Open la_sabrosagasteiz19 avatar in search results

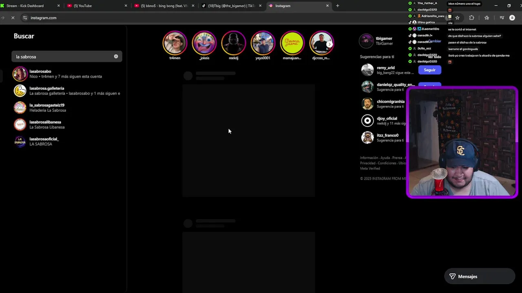[20, 107]
